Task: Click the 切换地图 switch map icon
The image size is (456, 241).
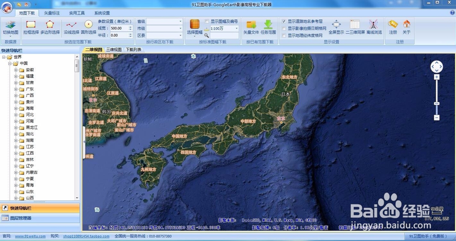Action: click(10, 25)
